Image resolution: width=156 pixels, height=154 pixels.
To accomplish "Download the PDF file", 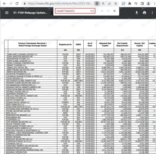I will pos(137,13).
